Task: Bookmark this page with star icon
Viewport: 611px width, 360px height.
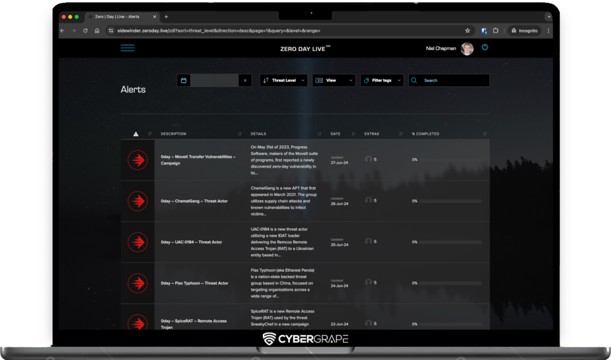Action: pyautogui.click(x=467, y=30)
